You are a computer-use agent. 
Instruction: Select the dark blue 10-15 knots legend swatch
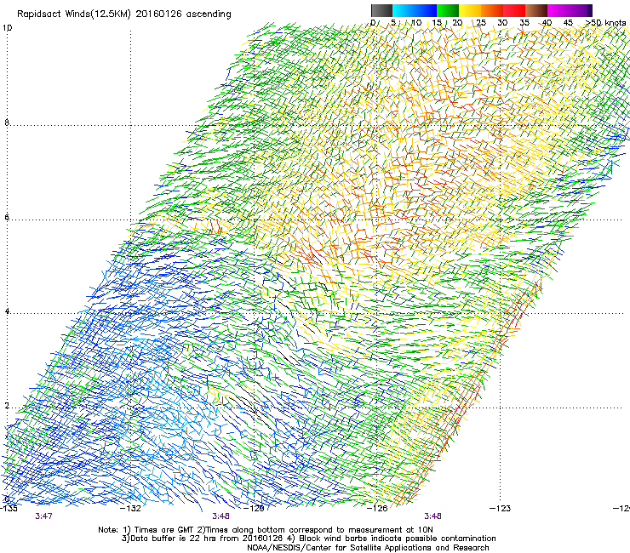[426, 10]
